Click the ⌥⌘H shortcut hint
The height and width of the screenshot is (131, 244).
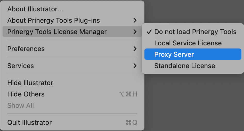(x=128, y=94)
